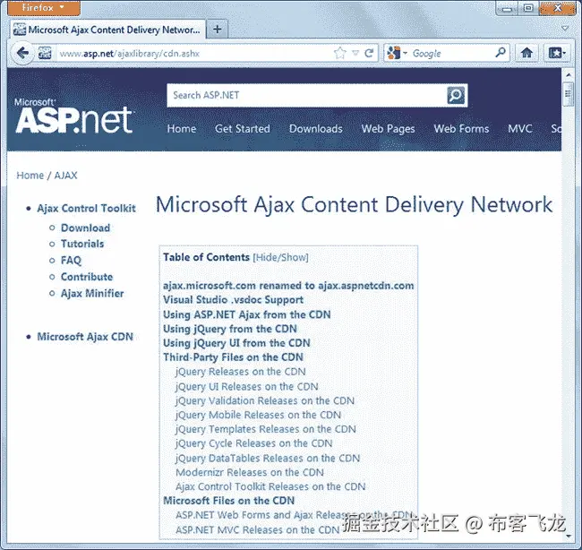
Task: Click the AJAX breadcrumb link
Action: [x=65, y=176]
